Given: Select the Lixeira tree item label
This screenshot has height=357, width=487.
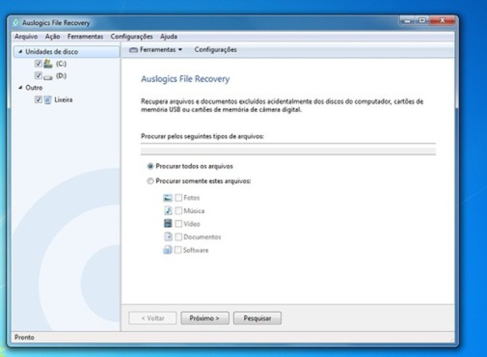Looking at the screenshot, I should click(64, 100).
